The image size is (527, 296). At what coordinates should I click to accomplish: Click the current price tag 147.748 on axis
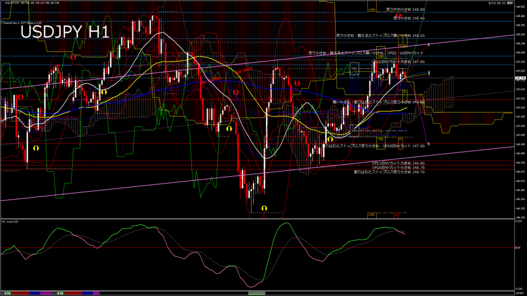click(520, 78)
